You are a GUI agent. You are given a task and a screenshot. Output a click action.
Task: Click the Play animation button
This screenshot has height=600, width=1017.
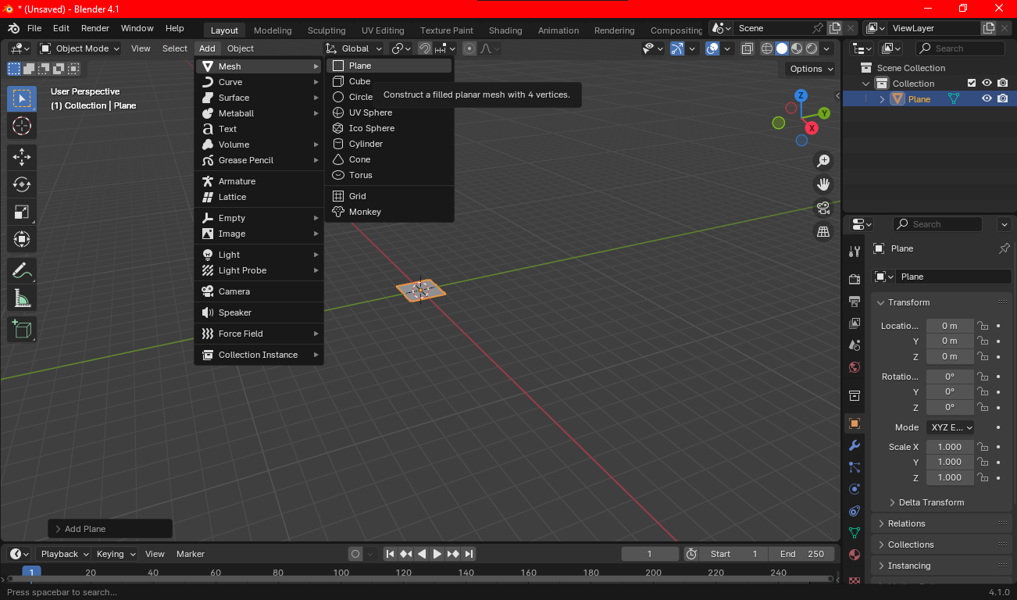pos(437,554)
